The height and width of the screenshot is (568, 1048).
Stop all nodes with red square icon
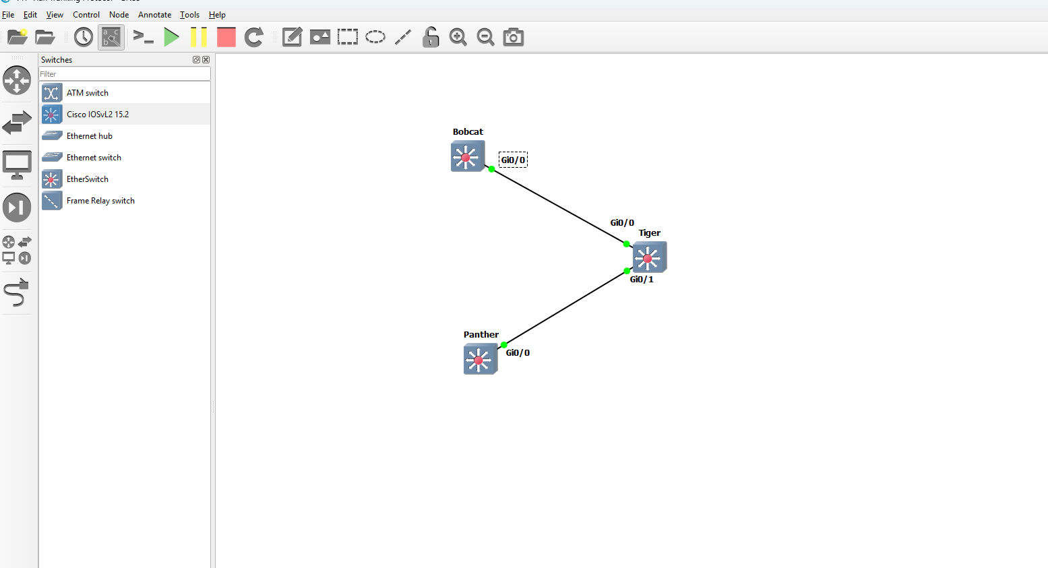tap(226, 37)
